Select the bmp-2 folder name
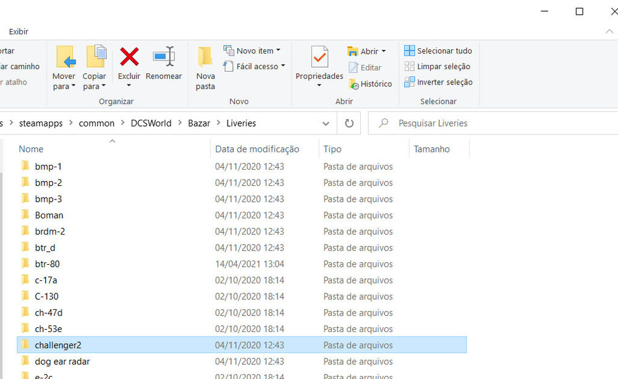The height and width of the screenshot is (379, 618). [x=48, y=183]
